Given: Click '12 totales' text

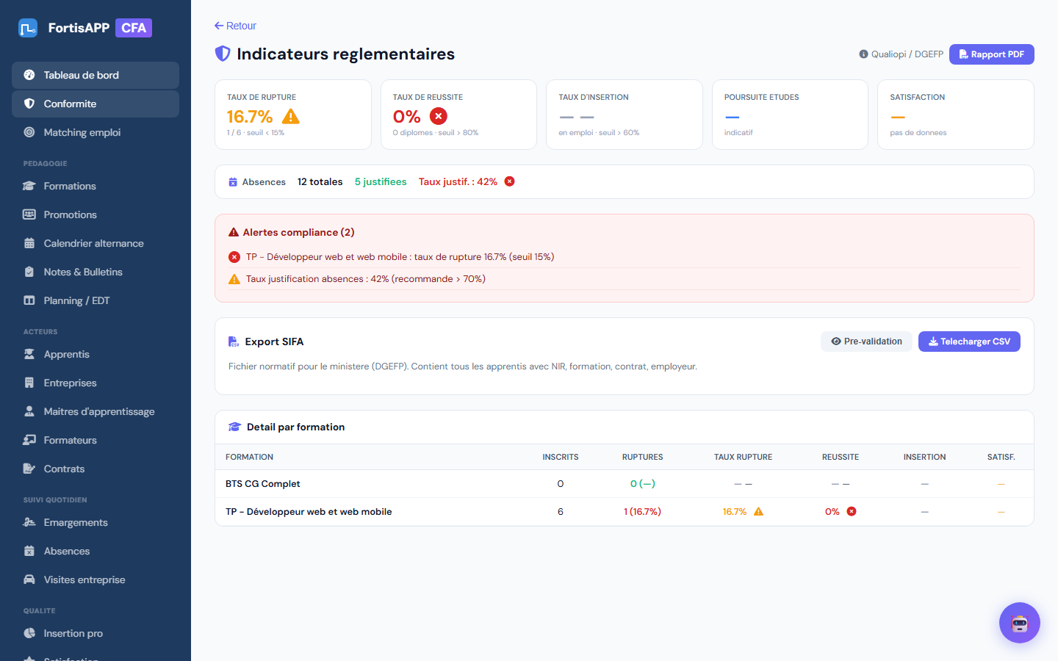Looking at the screenshot, I should (320, 181).
